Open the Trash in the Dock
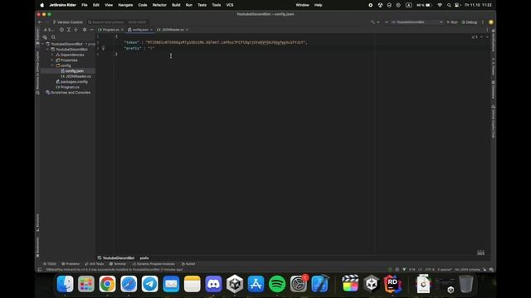Screen dimensions: 531x298 (x=466, y=284)
